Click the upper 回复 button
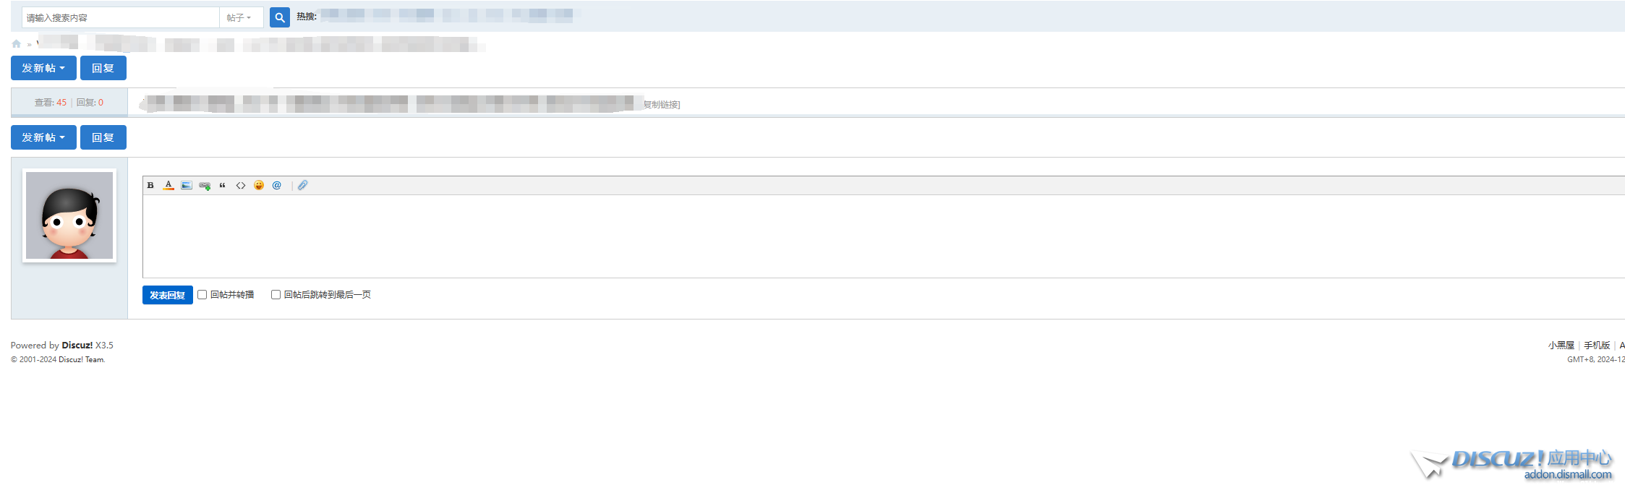Image resolution: width=1625 pixels, height=493 pixels. [103, 68]
